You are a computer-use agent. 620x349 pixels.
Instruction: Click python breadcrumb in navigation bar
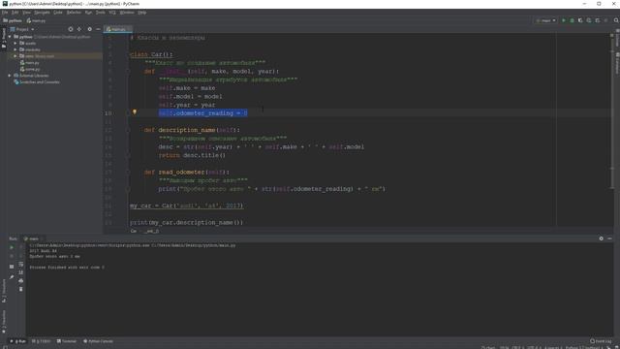click(13, 20)
